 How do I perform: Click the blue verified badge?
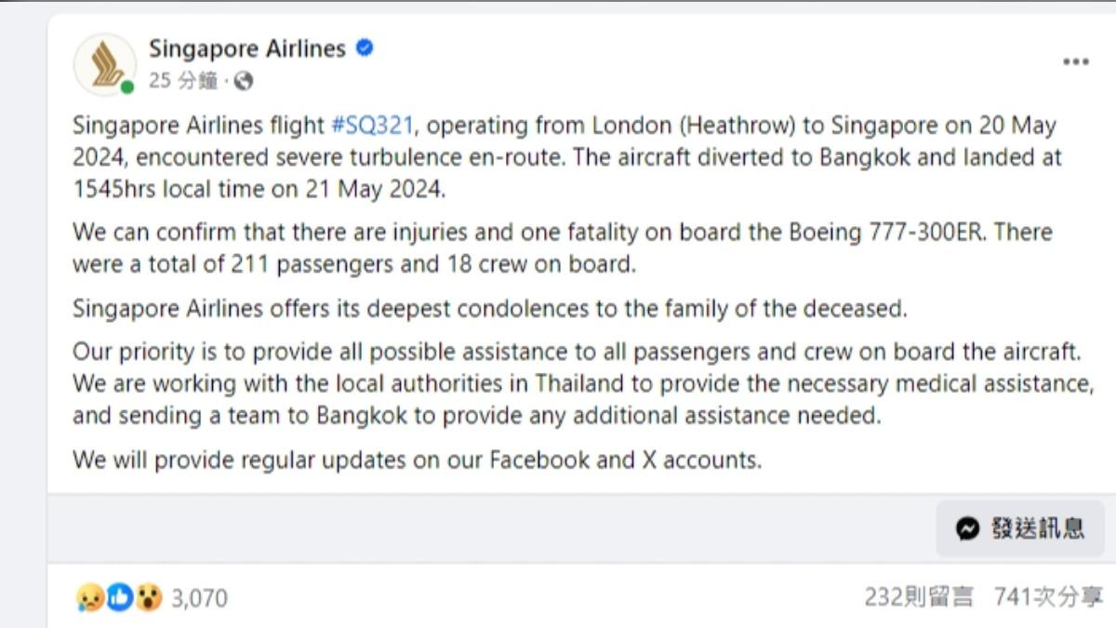coord(365,48)
